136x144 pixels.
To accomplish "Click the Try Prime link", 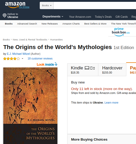I will click(x=24, y=7).
